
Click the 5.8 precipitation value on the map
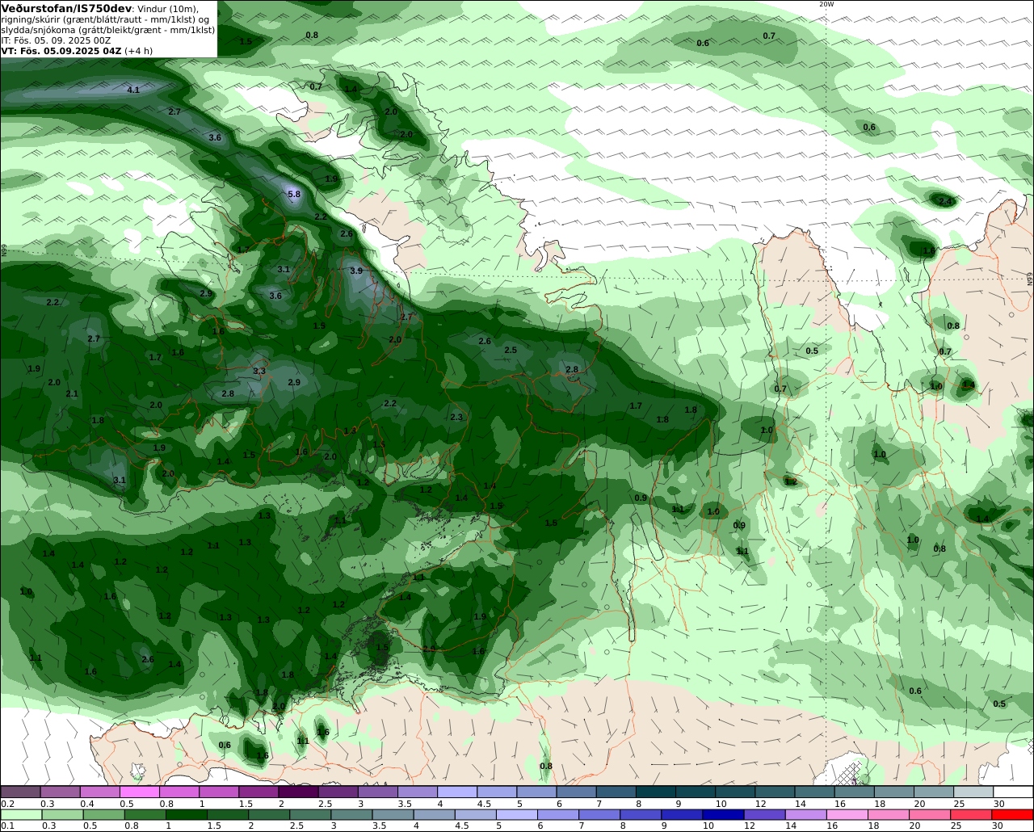point(294,194)
